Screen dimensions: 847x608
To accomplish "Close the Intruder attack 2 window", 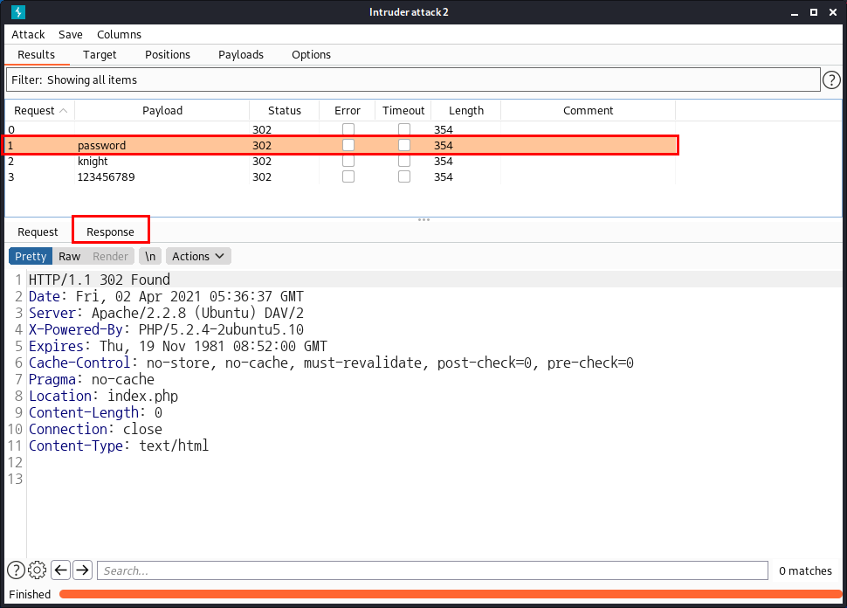I will [x=833, y=12].
